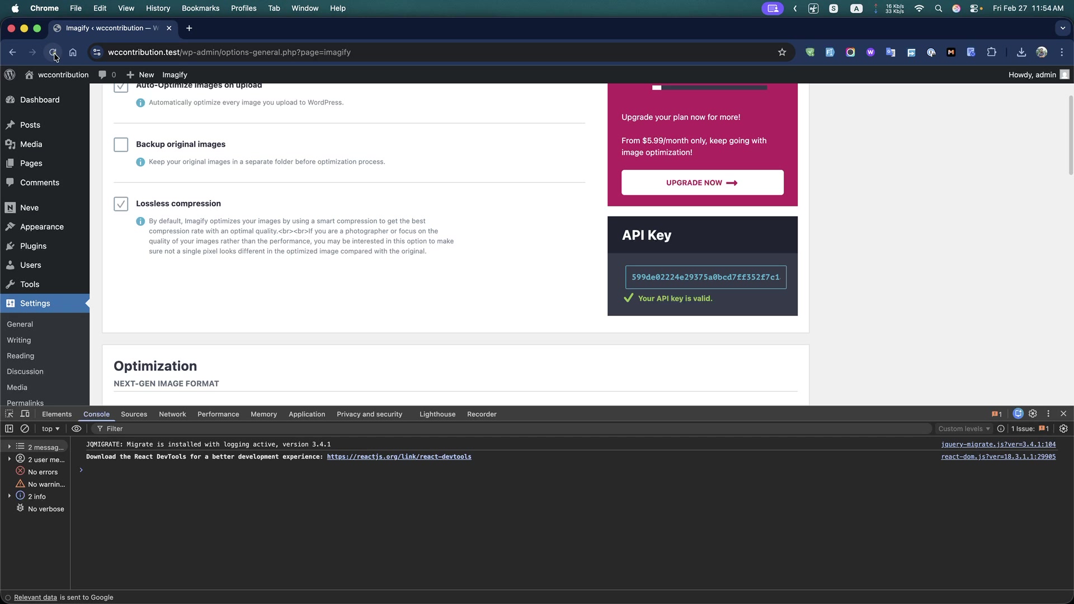Expand the 2 messages console group
Image resolution: width=1074 pixels, height=604 pixels.
click(x=10, y=447)
